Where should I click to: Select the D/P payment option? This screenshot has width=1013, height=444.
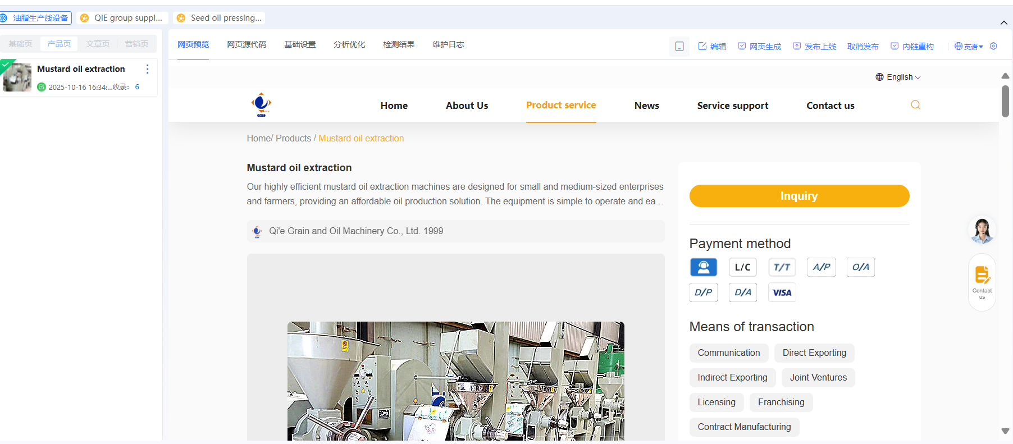click(703, 292)
